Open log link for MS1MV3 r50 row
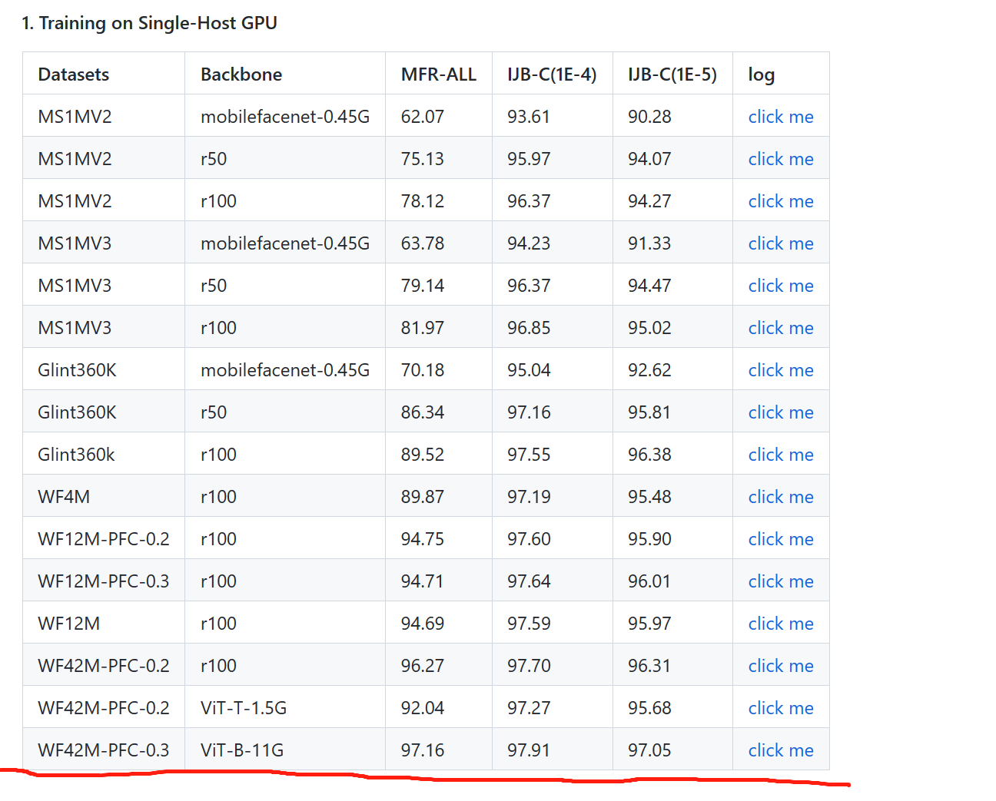The image size is (996, 801). (781, 285)
